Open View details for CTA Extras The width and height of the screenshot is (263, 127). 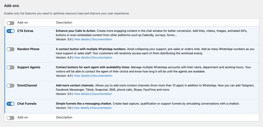[82, 40]
